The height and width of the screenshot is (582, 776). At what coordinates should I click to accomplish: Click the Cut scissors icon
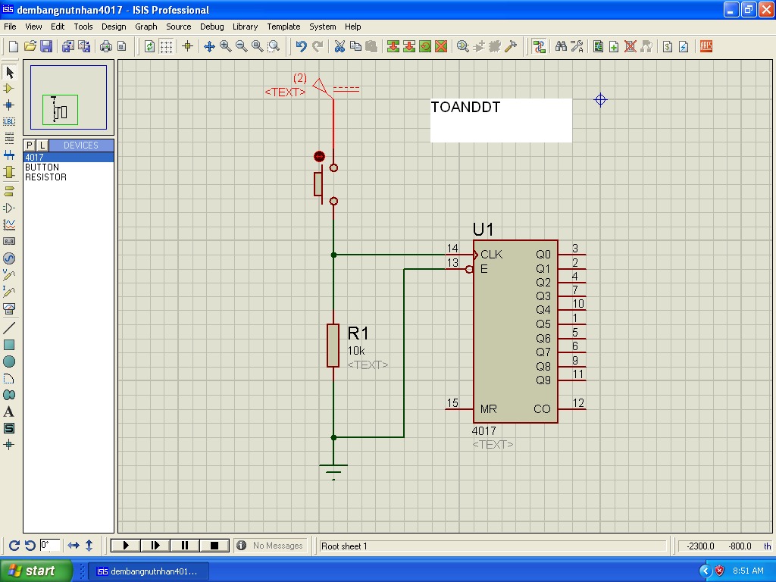click(339, 46)
